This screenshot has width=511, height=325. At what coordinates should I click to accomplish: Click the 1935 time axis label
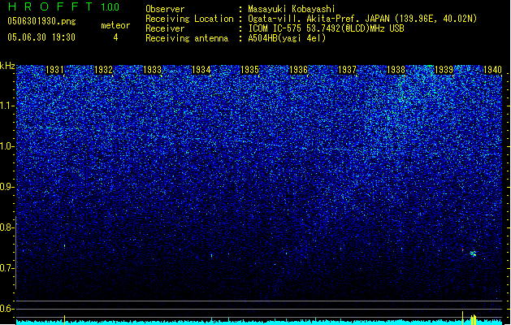(249, 70)
